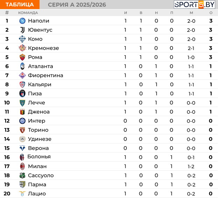The image size is (218, 198).
Task: Select the Lazio eagle logo
Action: [x=22, y=193]
